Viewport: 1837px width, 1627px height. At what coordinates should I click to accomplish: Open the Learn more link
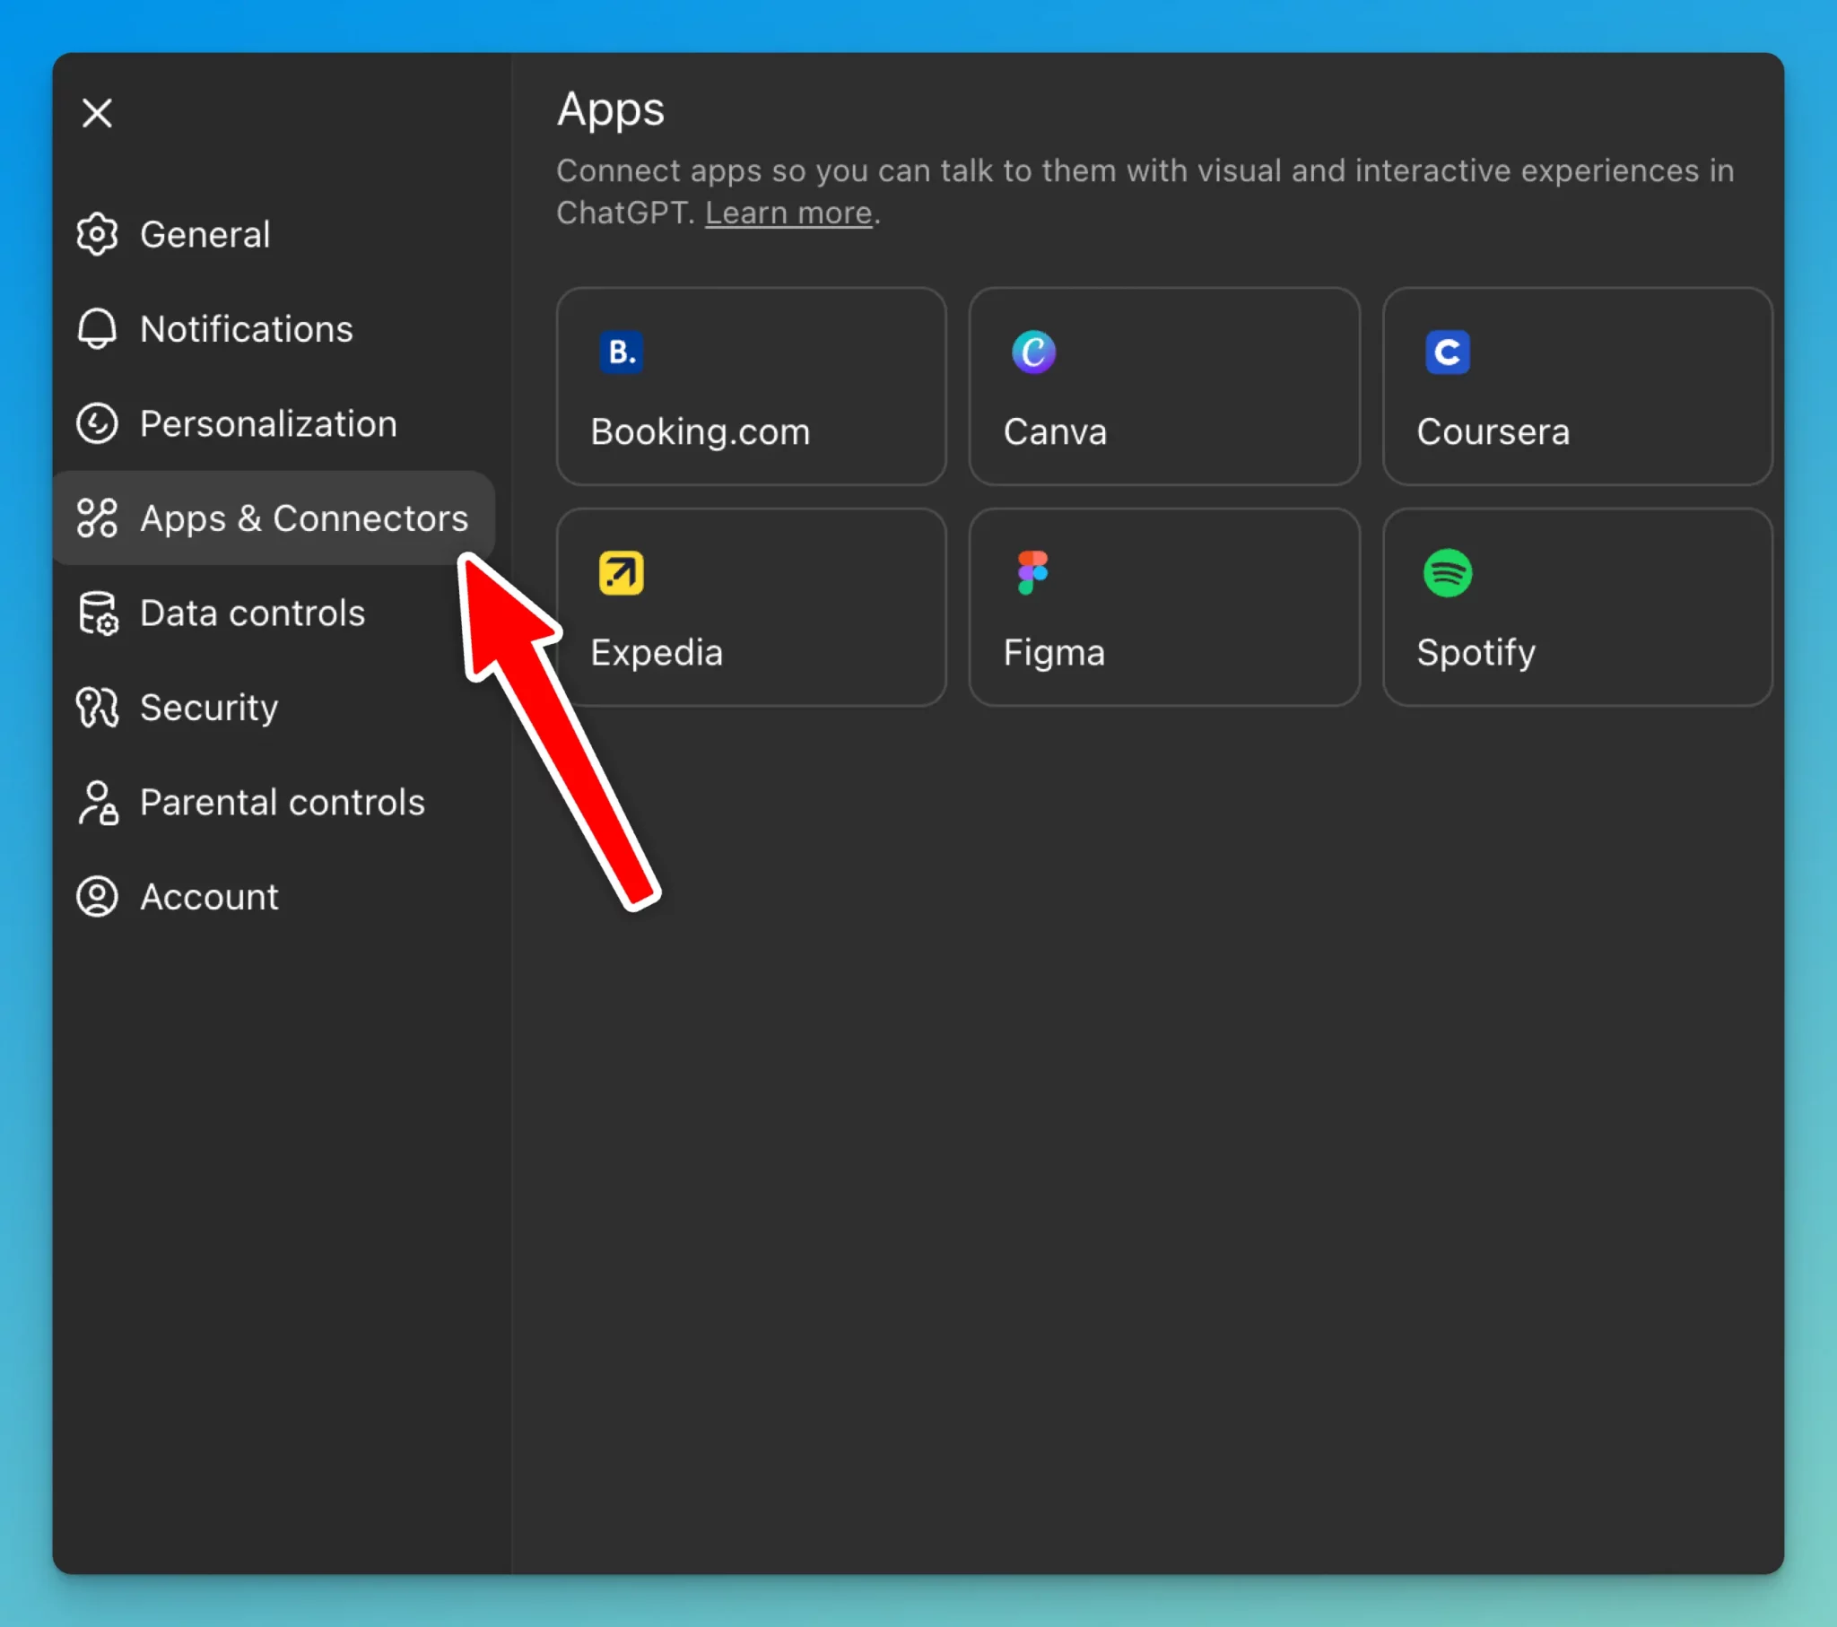[x=788, y=213]
